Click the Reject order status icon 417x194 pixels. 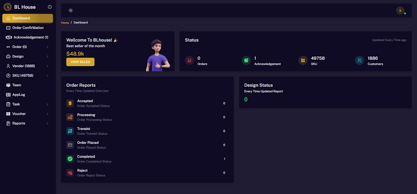(70, 172)
